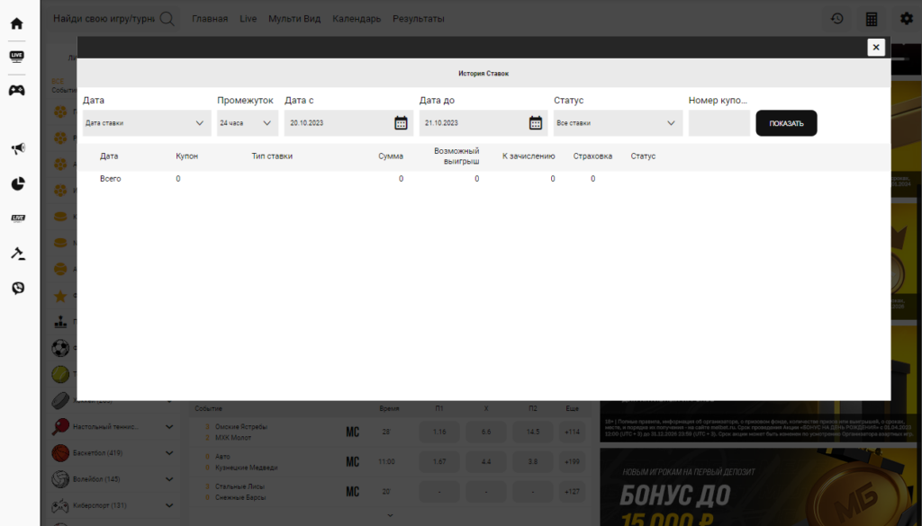Screen dimensions: 922x526
Task: Open the 24 часа interval dropdown
Action: click(x=248, y=123)
